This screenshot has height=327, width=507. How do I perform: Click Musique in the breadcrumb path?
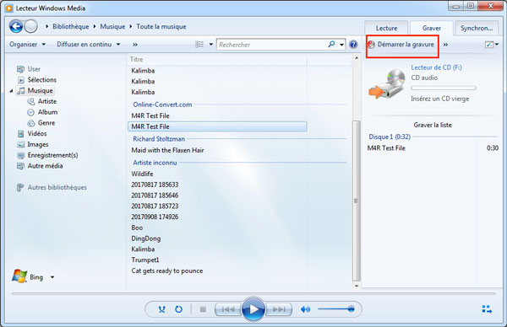112,26
